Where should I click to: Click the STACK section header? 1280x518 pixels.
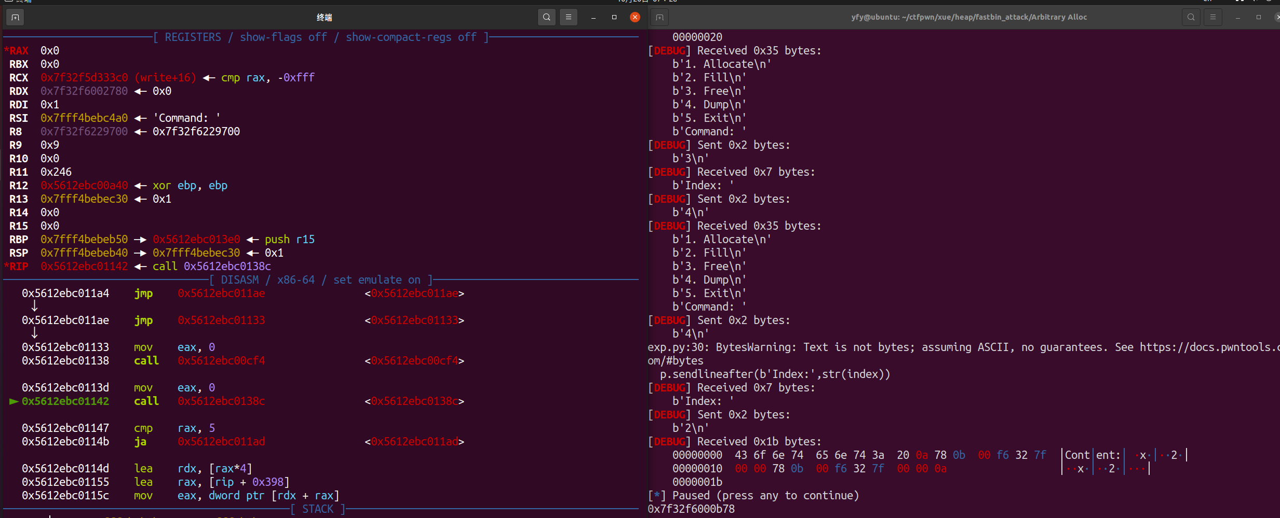coord(318,509)
